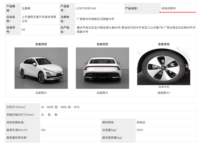
Task: Click the dimensions value 长4835 宽1860 高1515
Action: (60, 107)
